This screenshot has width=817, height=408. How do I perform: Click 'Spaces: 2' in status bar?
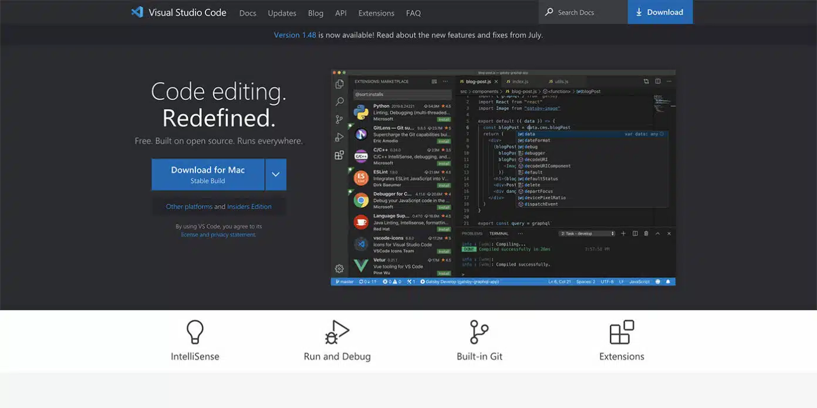pyautogui.click(x=585, y=282)
